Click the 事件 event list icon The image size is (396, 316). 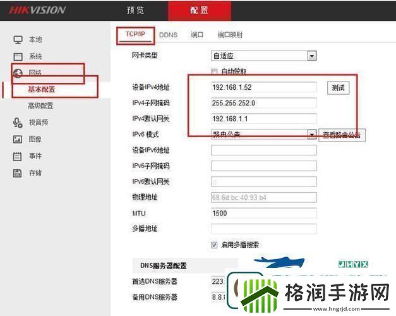tap(18, 156)
